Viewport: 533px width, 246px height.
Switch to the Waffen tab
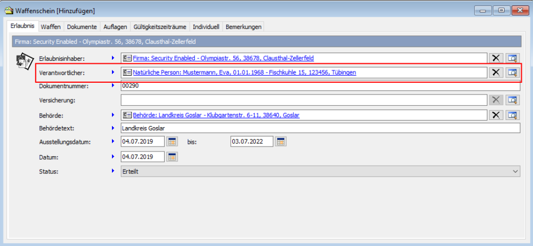click(51, 27)
